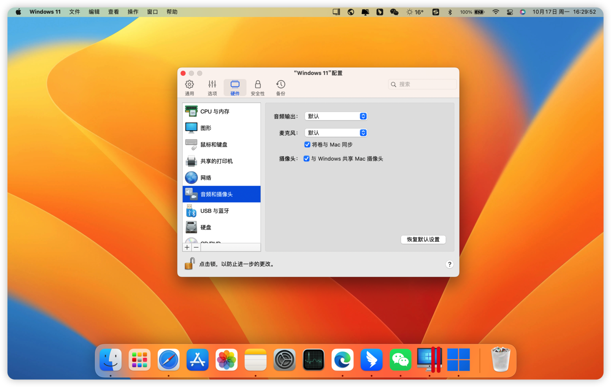
Task: Open the Windows 11 application menu
Action: 45,12
